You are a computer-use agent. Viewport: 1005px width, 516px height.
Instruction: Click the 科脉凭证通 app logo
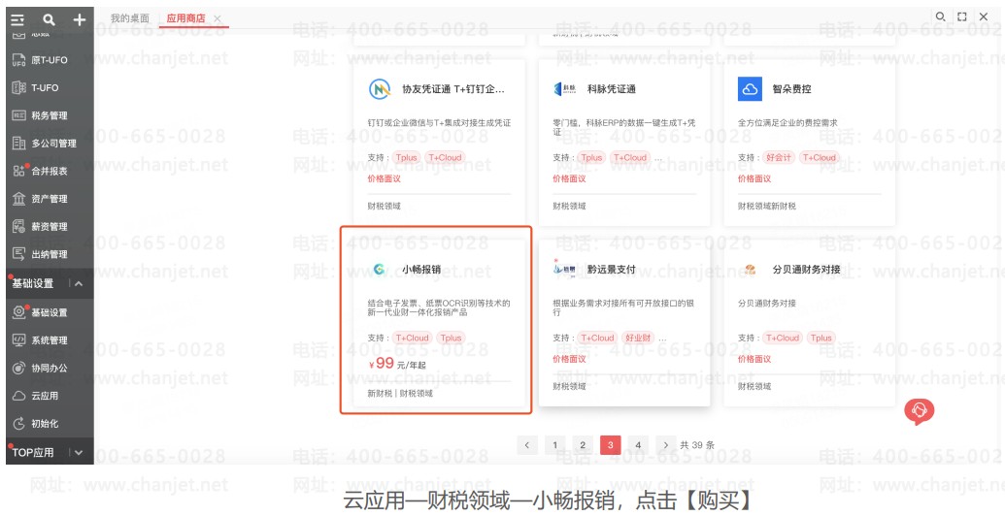(x=565, y=89)
